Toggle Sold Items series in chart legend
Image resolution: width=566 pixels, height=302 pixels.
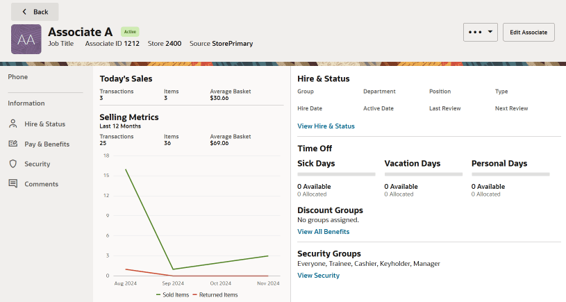(x=172, y=295)
